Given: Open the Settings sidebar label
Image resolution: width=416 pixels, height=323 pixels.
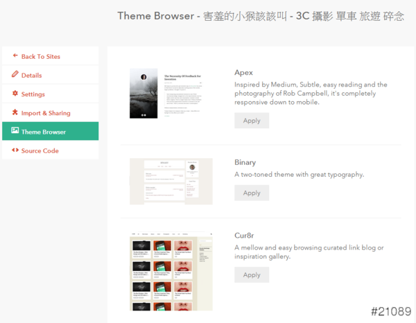Looking at the screenshot, I should (x=33, y=94).
